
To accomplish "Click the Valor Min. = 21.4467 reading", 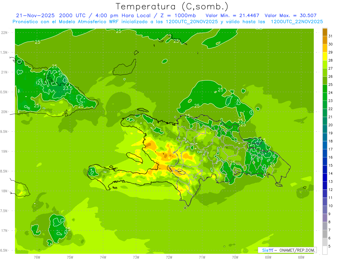I will pos(232,15).
